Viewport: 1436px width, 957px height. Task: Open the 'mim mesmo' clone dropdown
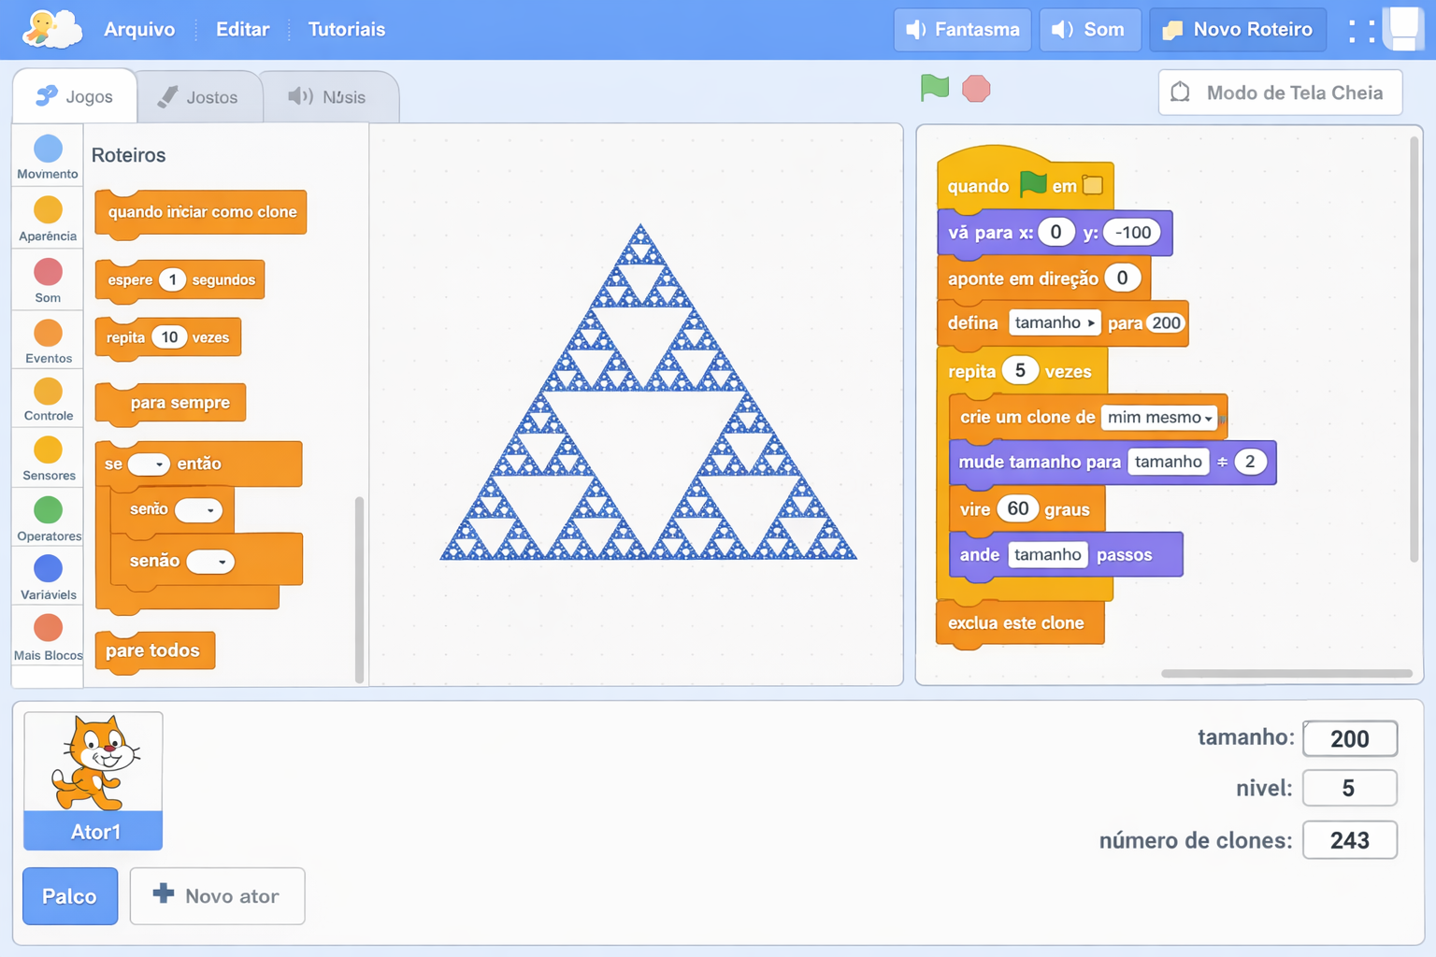(x=1159, y=418)
